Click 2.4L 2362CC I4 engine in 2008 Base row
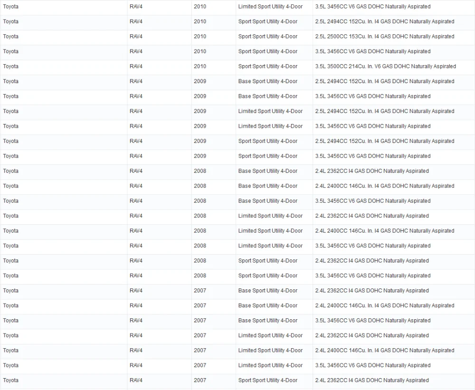 point(372,171)
